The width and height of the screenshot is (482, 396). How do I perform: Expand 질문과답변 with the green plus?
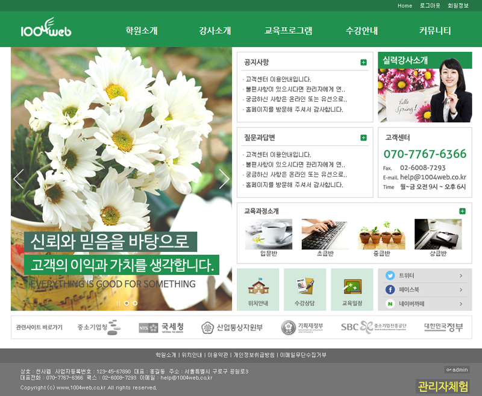(363, 137)
